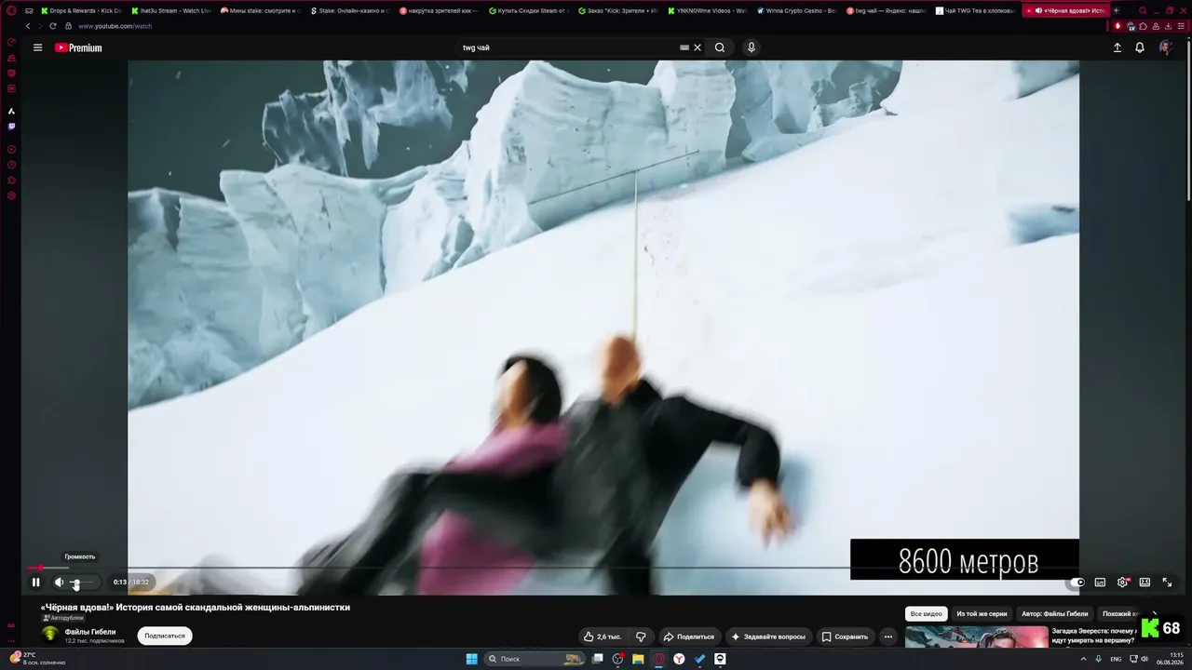Click the Сохранить button

pos(845,636)
